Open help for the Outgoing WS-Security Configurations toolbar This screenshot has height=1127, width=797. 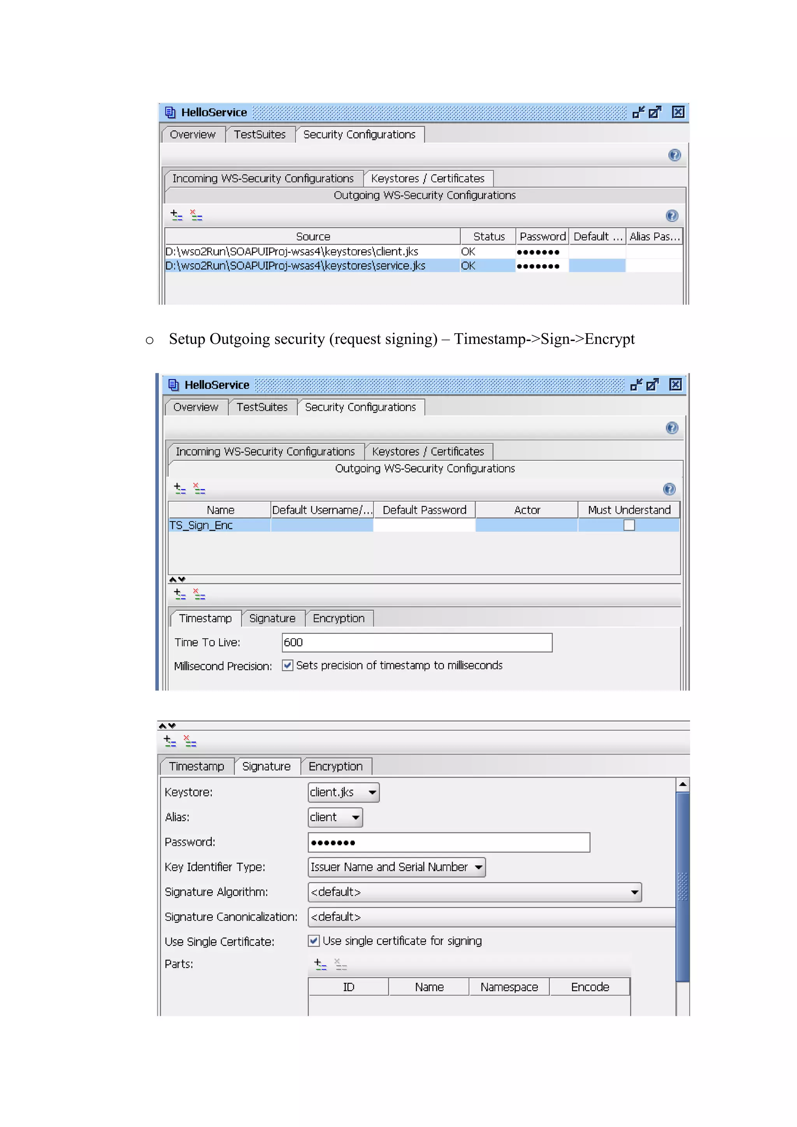pyautogui.click(x=669, y=489)
